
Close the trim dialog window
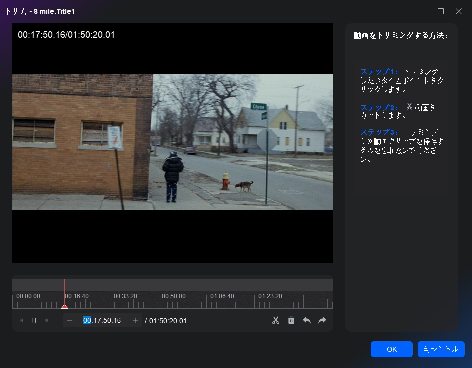pos(459,11)
